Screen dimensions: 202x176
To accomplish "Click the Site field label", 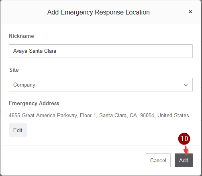I will click(x=14, y=70).
